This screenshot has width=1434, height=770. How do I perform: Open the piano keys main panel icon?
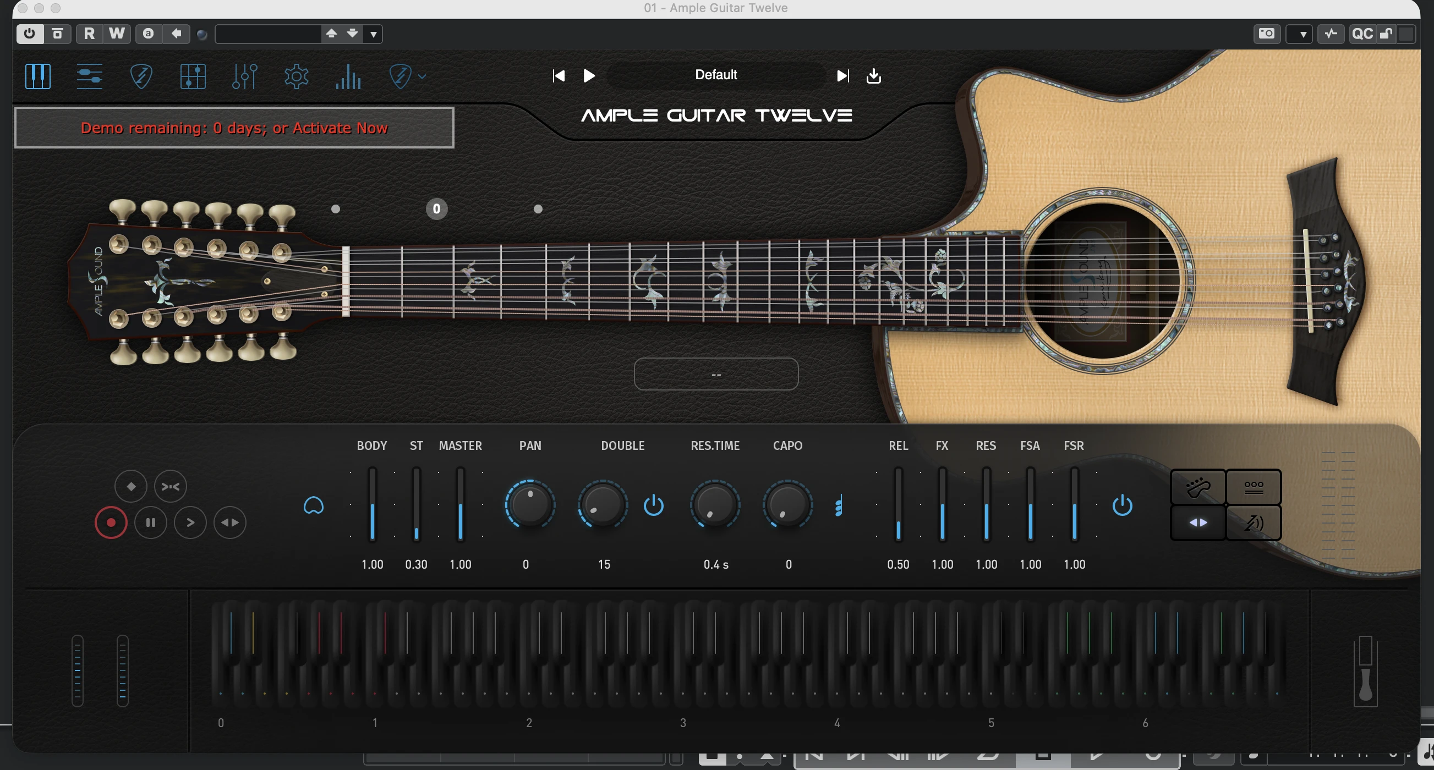tap(38, 76)
